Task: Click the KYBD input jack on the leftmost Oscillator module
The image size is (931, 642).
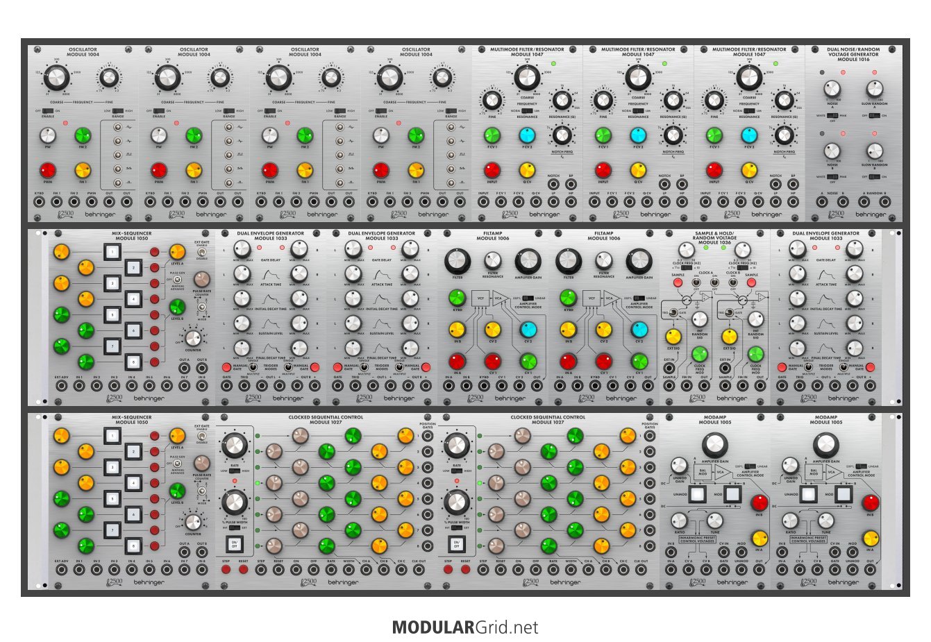Action: pos(39,202)
